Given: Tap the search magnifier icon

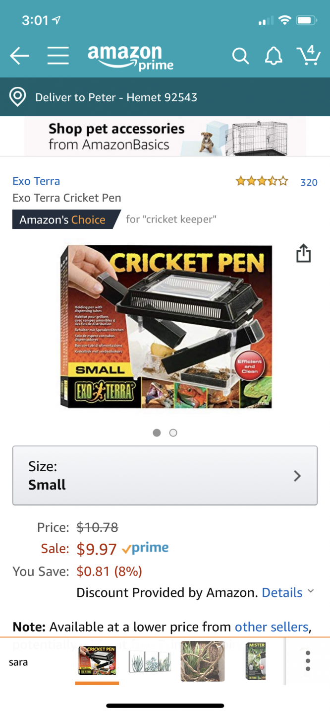Looking at the screenshot, I should [x=240, y=56].
